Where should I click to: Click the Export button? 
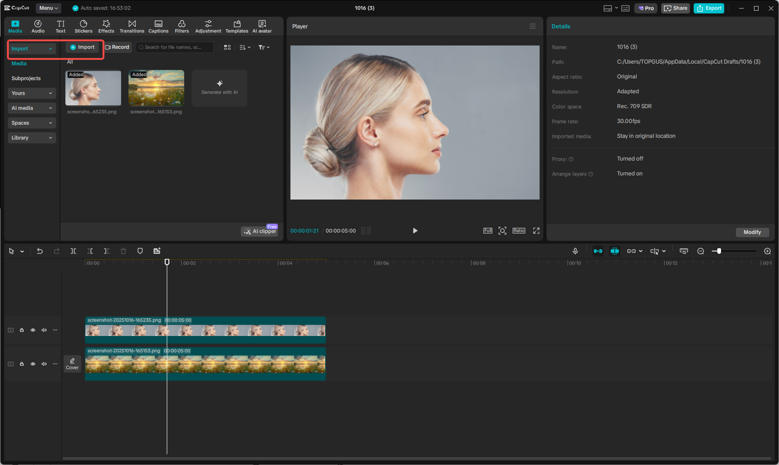708,8
